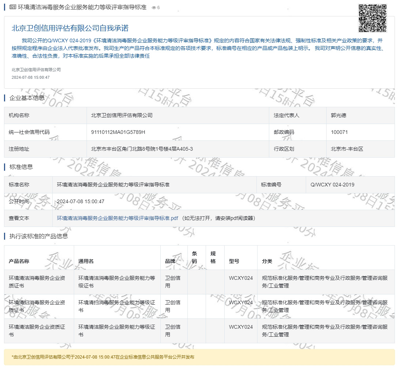
Task: Click the 企业基本信息 section heading
Action: (27, 98)
